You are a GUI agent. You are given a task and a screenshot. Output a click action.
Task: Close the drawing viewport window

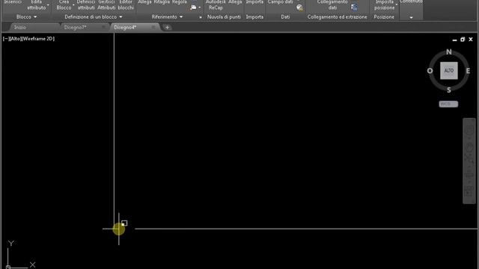471,40
